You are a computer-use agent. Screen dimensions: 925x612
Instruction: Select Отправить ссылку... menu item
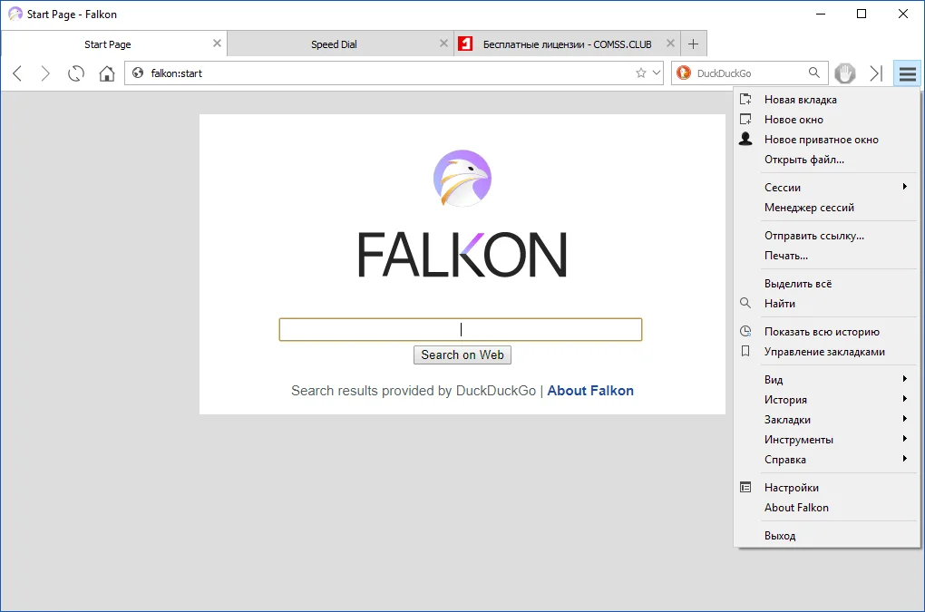[827, 236]
